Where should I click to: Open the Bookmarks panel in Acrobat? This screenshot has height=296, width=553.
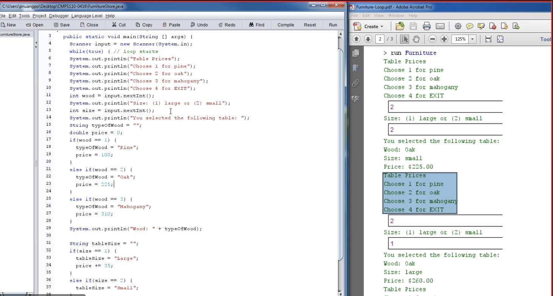coord(356,68)
